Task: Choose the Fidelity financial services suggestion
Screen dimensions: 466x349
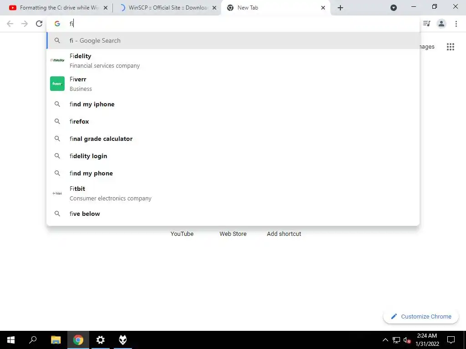Action: (x=233, y=60)
